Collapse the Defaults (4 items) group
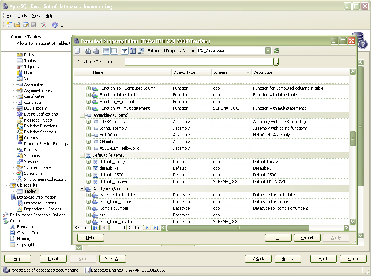 point(82,155)
